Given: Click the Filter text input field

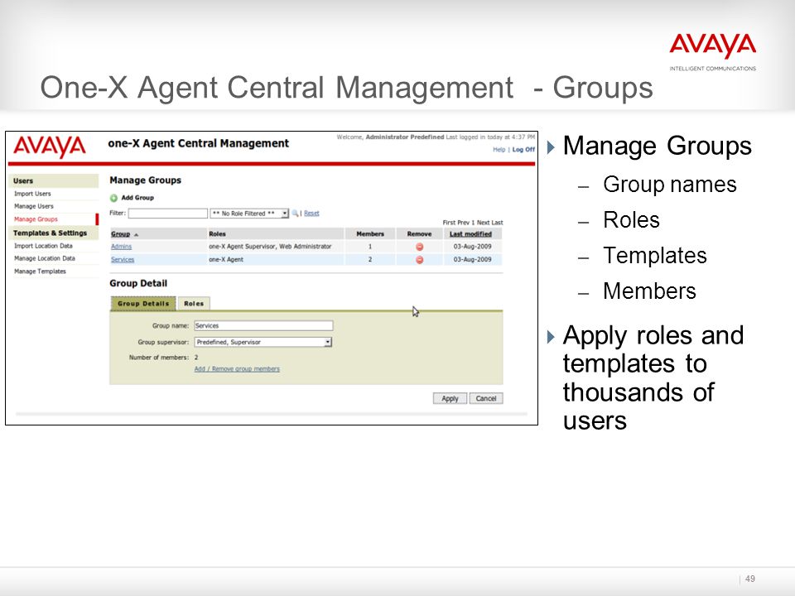Looking at the screenshot, I should tap(168, 214).
